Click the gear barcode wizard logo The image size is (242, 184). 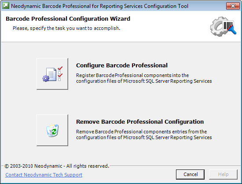pyautogui.click(x=223, y=26)
